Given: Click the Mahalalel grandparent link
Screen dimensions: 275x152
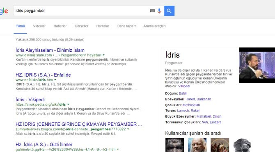Looking at the screenshot, I should (x=204, y=116).
